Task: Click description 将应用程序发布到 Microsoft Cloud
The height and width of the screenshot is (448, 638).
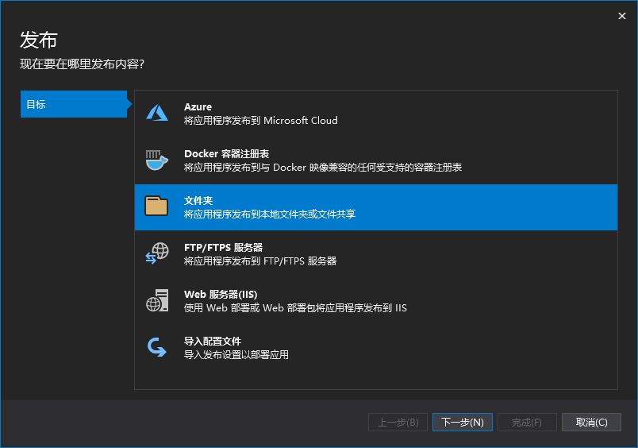Action: pos(261,121)
